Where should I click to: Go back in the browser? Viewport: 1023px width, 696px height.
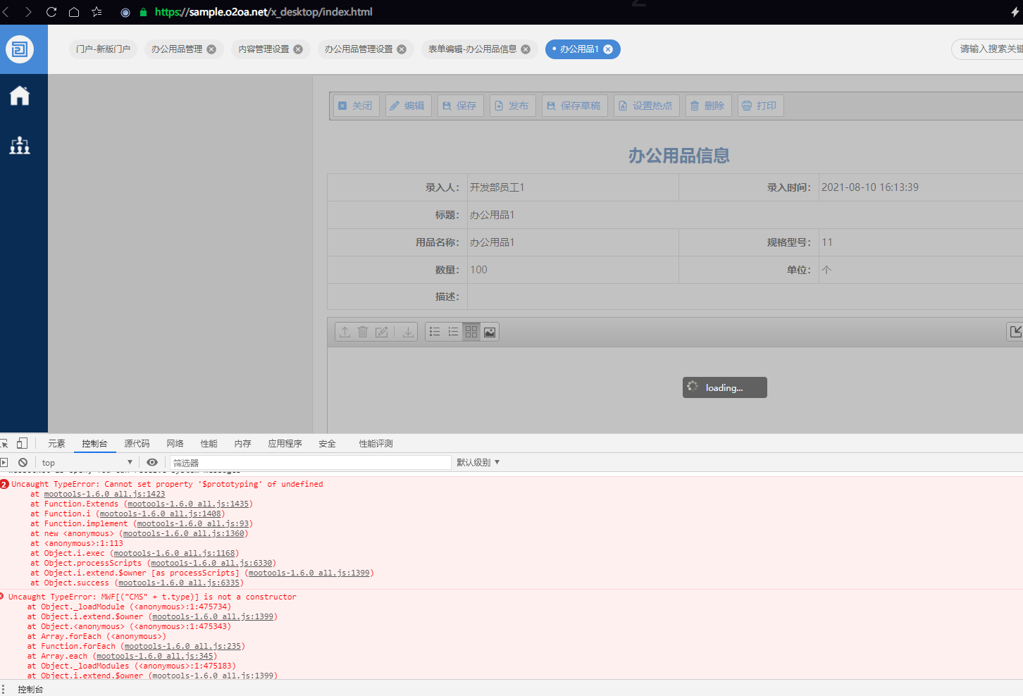6,12
